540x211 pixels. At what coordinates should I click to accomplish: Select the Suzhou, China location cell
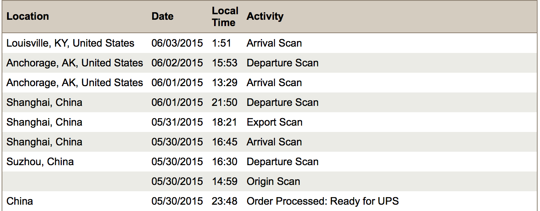point(40,162)
